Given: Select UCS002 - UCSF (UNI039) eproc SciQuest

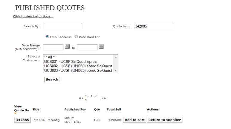Looking at the screenshot, I should pyautogui.click(x=79, y=66).
